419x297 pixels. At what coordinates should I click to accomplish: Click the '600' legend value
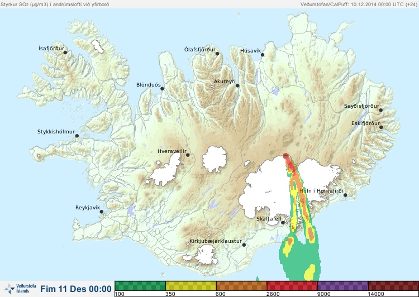pyautogui.click(x=221, y=294)
